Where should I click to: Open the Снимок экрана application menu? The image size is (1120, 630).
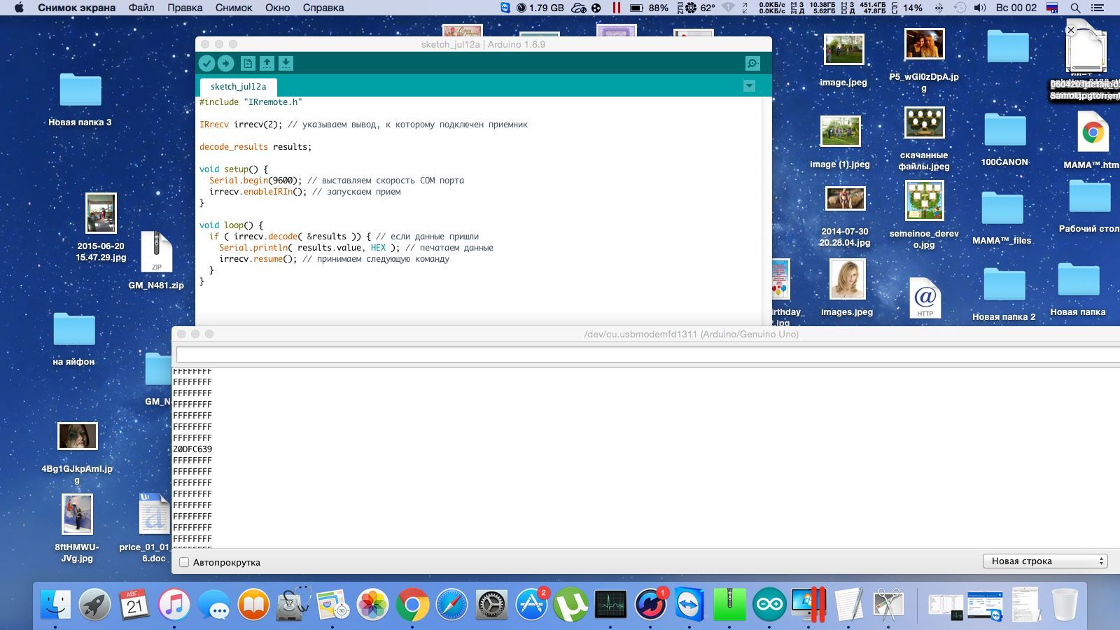click(76, 8)
